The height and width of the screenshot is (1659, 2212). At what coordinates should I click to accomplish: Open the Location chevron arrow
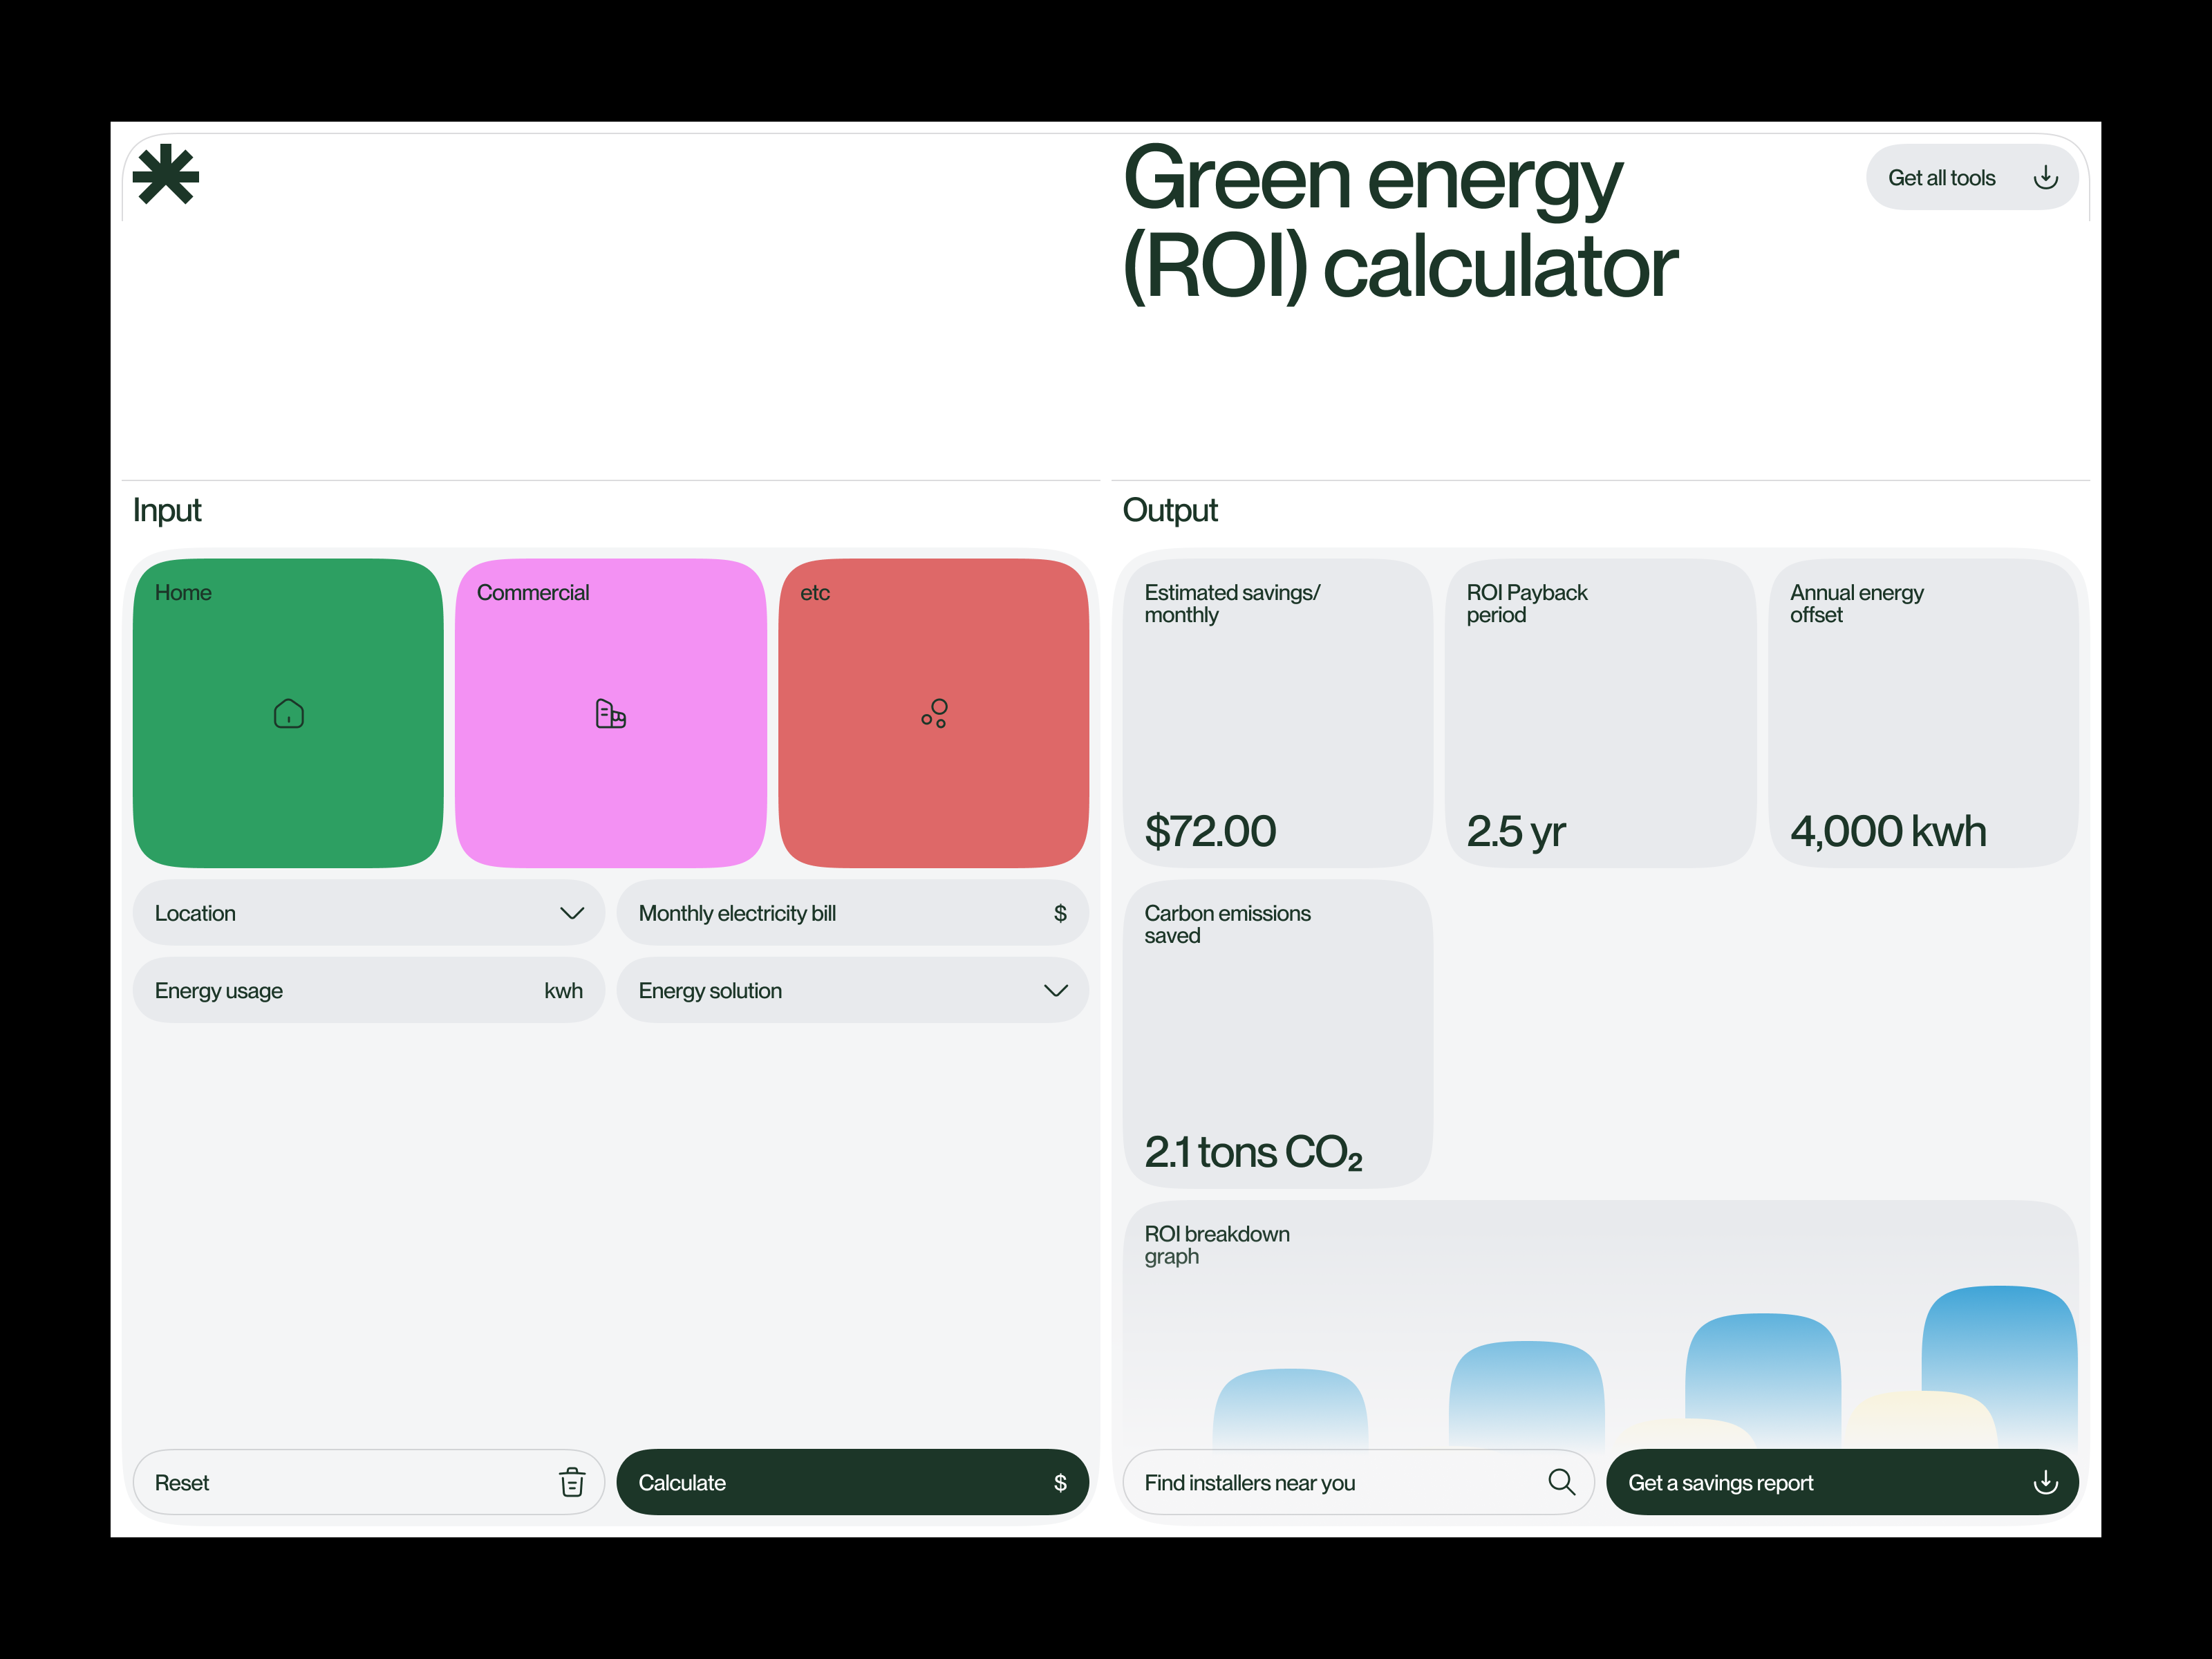pyautogui.click(x=572, y=913)
